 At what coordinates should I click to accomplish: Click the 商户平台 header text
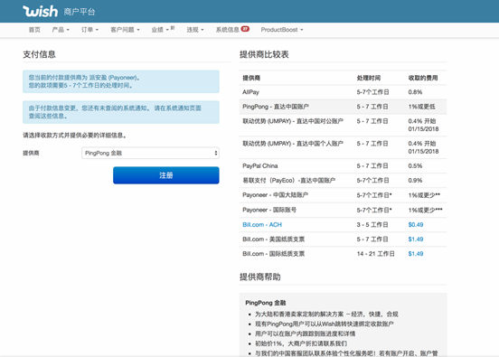[x=80, y=12]
